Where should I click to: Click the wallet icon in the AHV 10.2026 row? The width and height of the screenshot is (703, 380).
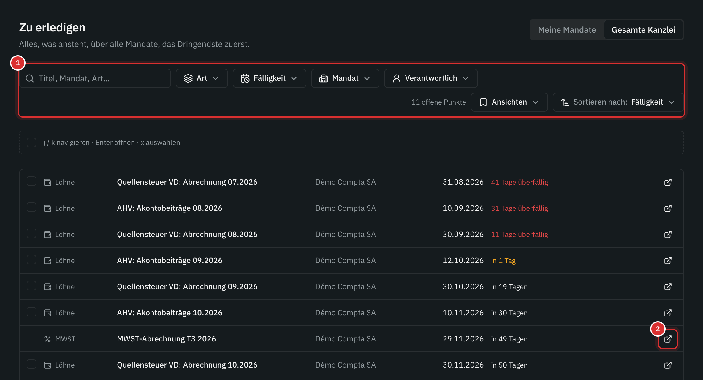pyautogui.click(x=47, y=313)
